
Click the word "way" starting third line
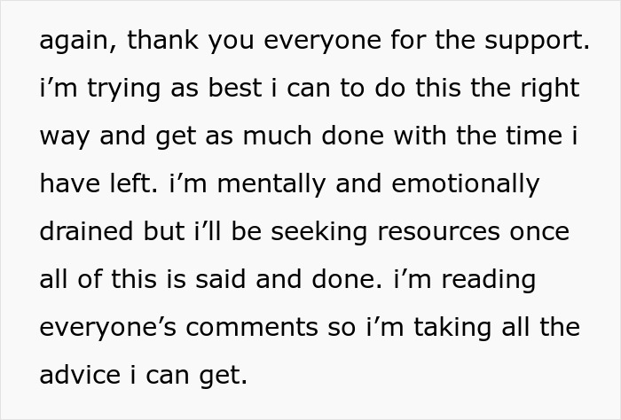point(64,137)
